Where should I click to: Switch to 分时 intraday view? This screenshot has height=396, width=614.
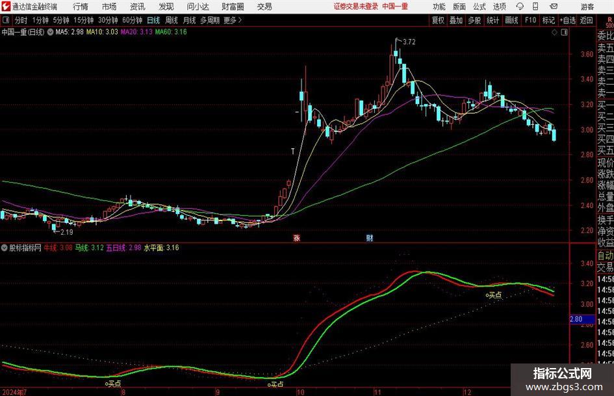coord(21,20)
